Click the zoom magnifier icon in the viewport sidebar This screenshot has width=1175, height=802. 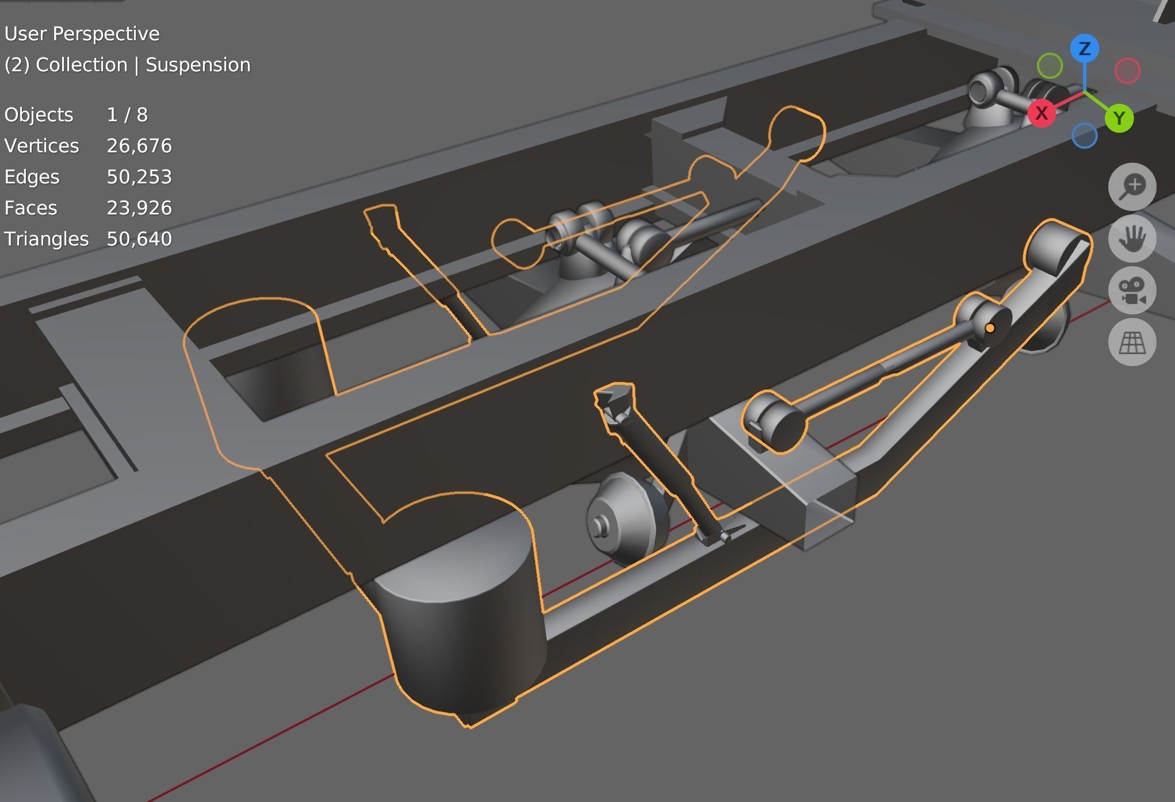(1132, 186)
